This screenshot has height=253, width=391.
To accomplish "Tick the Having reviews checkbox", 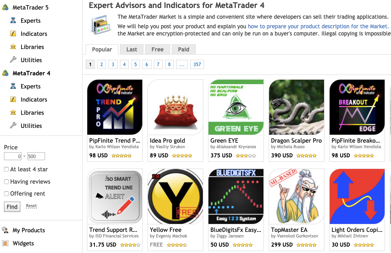I will (6, 182).
